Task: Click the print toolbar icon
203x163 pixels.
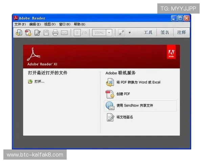Action: pyautogui.click(x=55, y=33)
